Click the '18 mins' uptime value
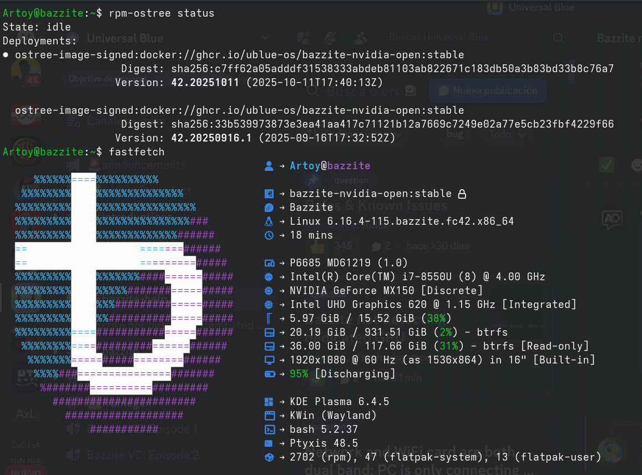 tap(311, 235)
